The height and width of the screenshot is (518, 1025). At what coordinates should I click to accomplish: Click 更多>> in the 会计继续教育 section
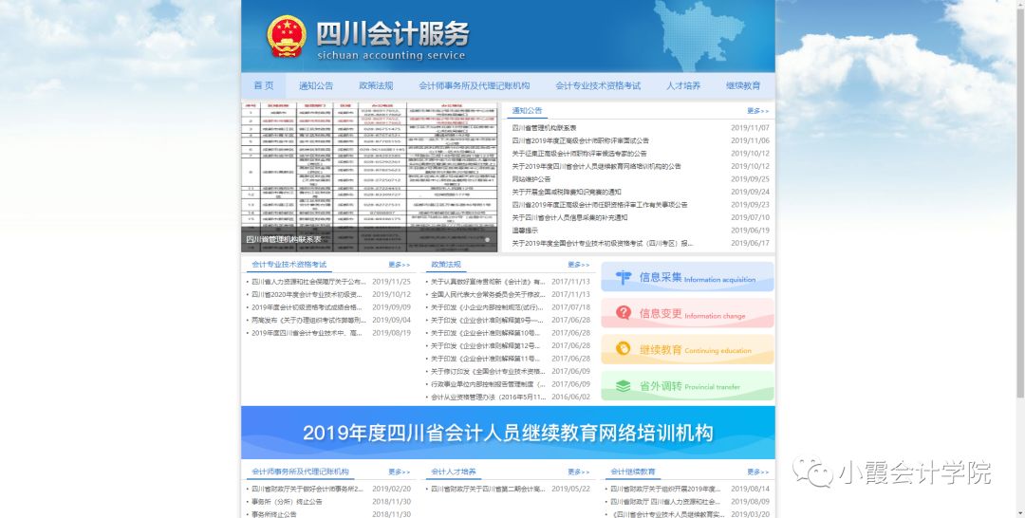(x=757, y=472)
